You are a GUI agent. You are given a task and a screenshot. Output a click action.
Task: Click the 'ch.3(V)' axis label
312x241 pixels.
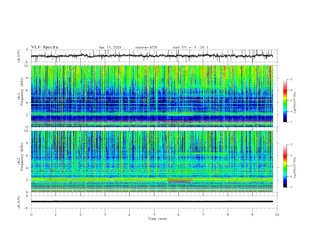pos(19,202)
